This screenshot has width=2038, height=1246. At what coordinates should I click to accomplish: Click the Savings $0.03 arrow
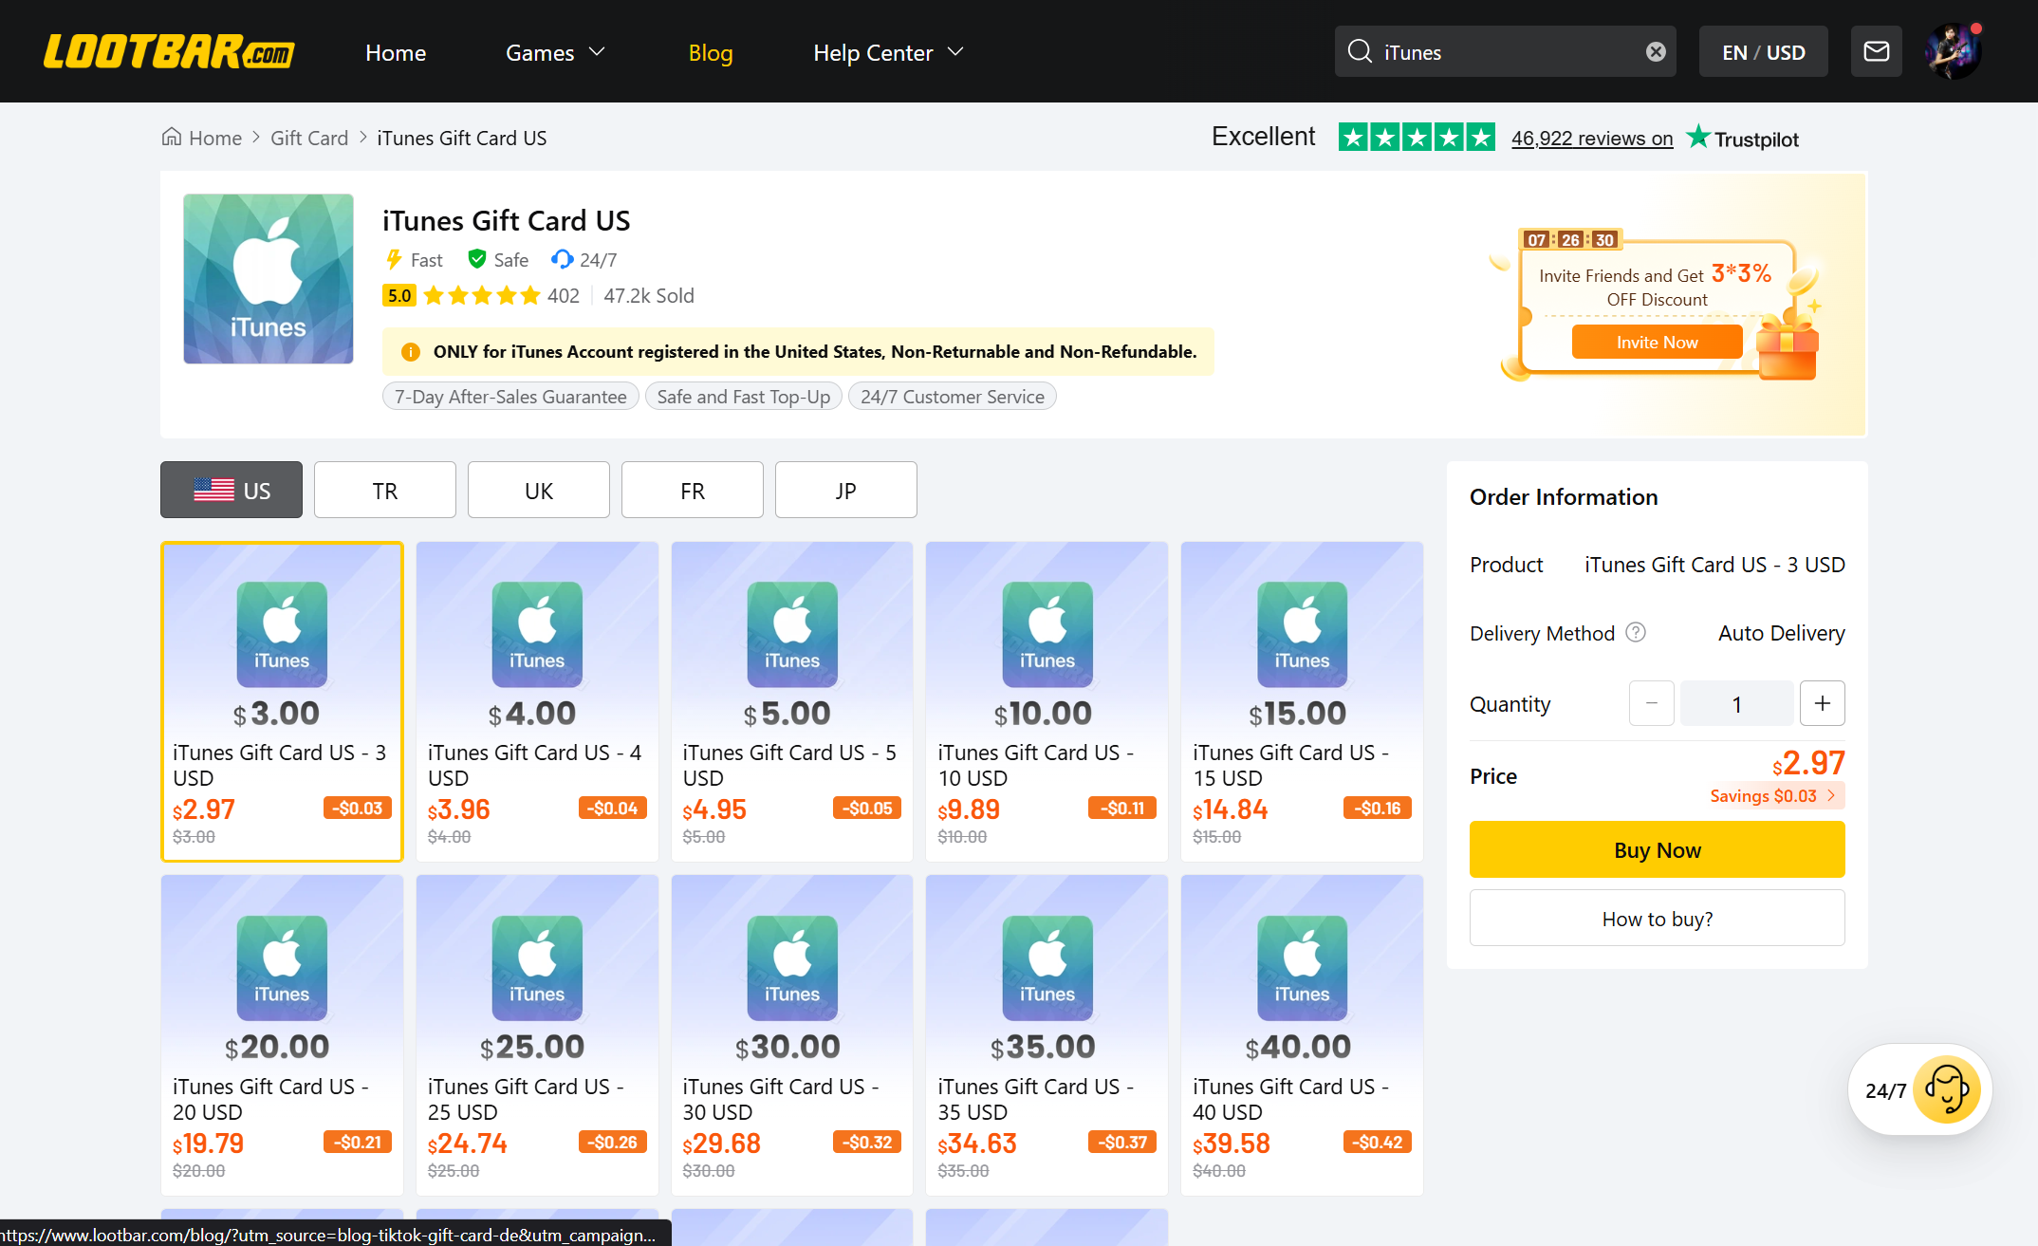(x=1831, y=795)
